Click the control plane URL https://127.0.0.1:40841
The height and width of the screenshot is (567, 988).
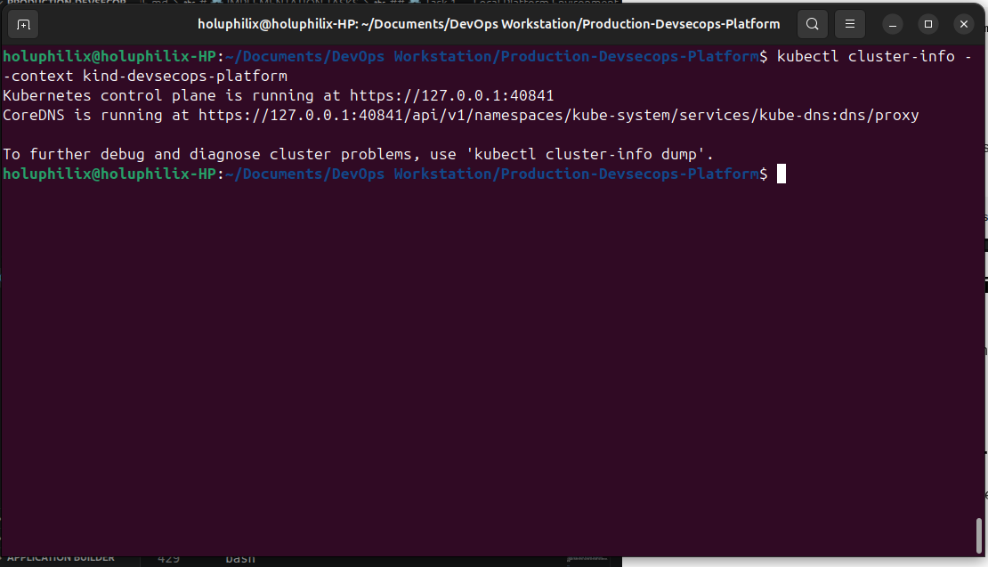pyautogui.click(x=452, y=96)
